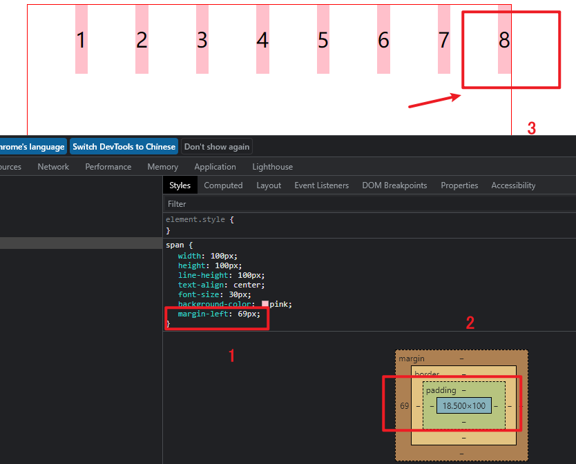This screenshot has height=464, width=576.
Task: Click the pink span numbered 6
Action: point(383,39)
